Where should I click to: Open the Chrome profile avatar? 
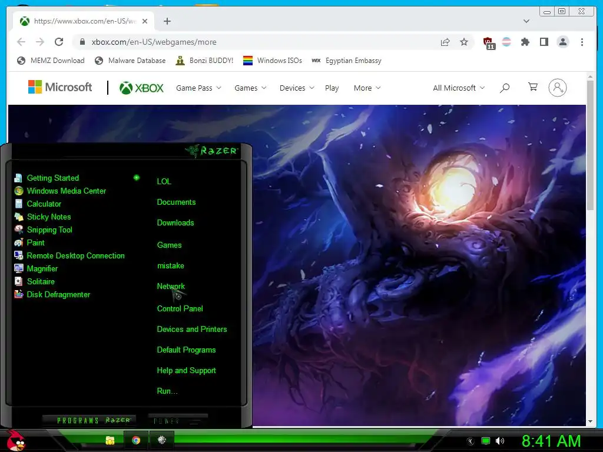(562, 42)
